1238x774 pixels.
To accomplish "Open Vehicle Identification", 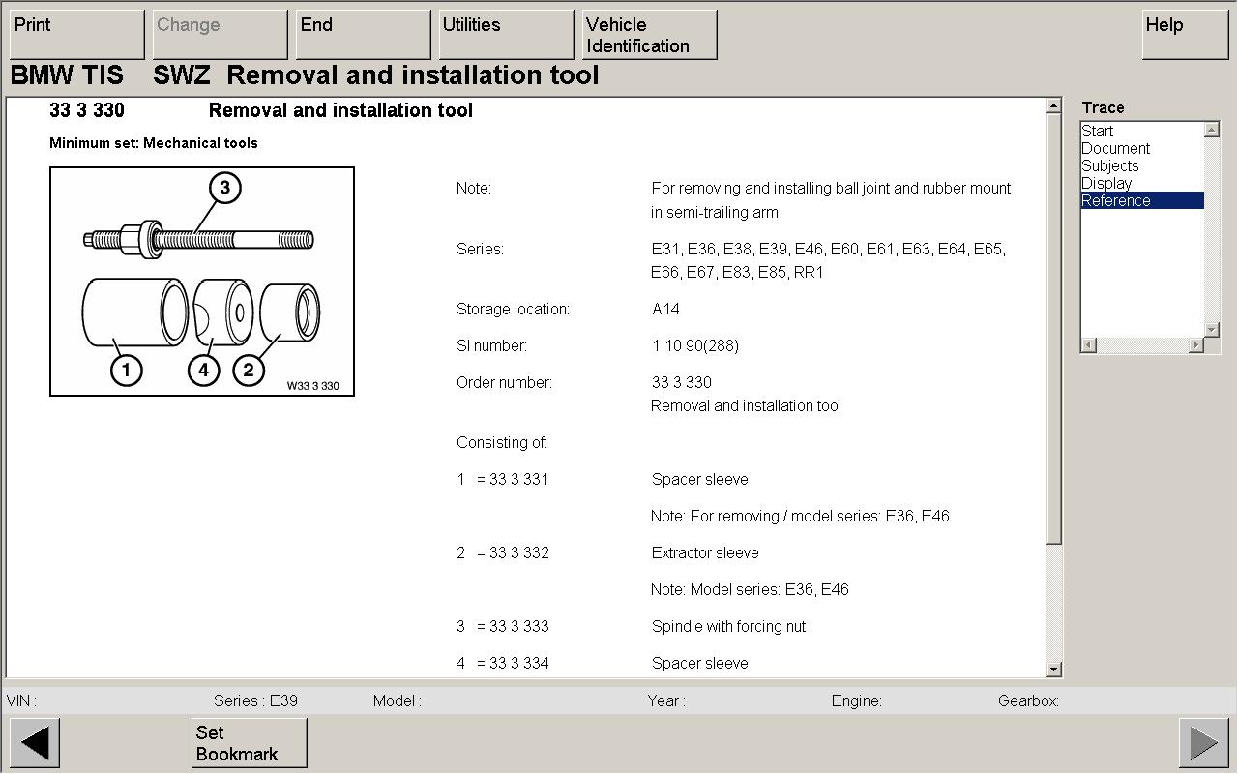I will [650, 35].
